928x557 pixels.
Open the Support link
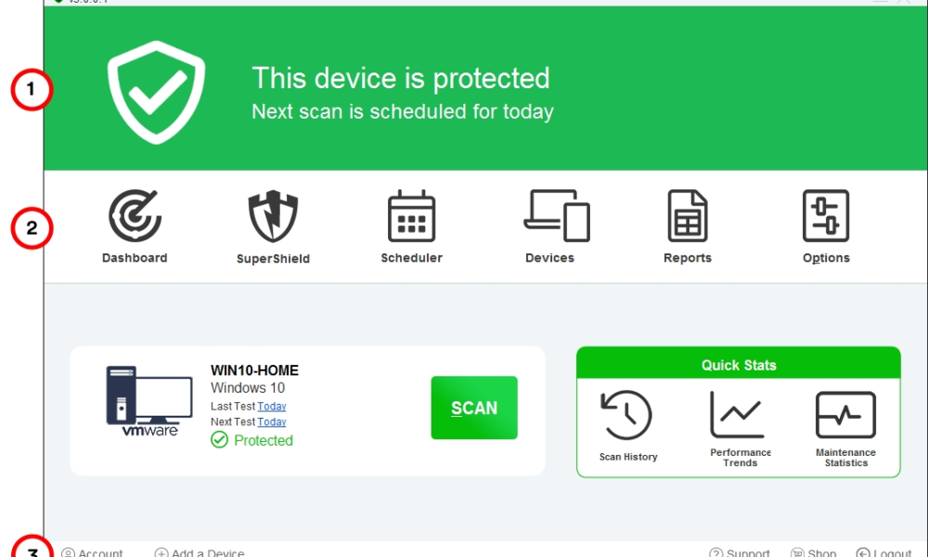tap(740, 552)
